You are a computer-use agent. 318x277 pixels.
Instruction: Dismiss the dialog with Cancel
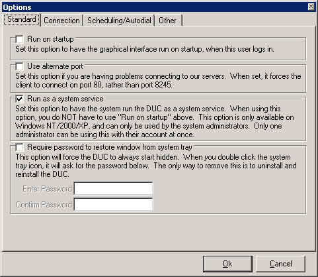click(280, 264)
